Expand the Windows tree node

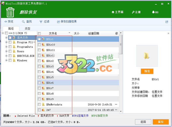(x=6, y=60)
